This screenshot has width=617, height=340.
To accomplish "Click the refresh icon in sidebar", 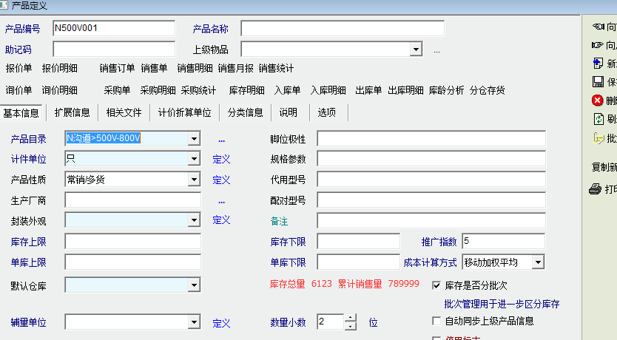I will click(x=598, y=119).
